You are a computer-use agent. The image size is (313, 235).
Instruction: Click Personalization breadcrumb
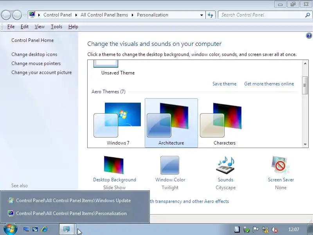(153, 15)
